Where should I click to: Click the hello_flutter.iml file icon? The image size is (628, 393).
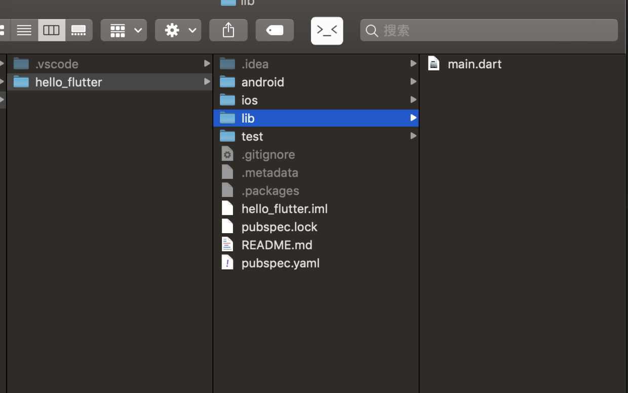(x=227, y=208)
